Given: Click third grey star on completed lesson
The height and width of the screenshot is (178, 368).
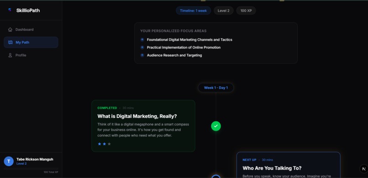Looking at the screenshot, I should tap(109, 144).
